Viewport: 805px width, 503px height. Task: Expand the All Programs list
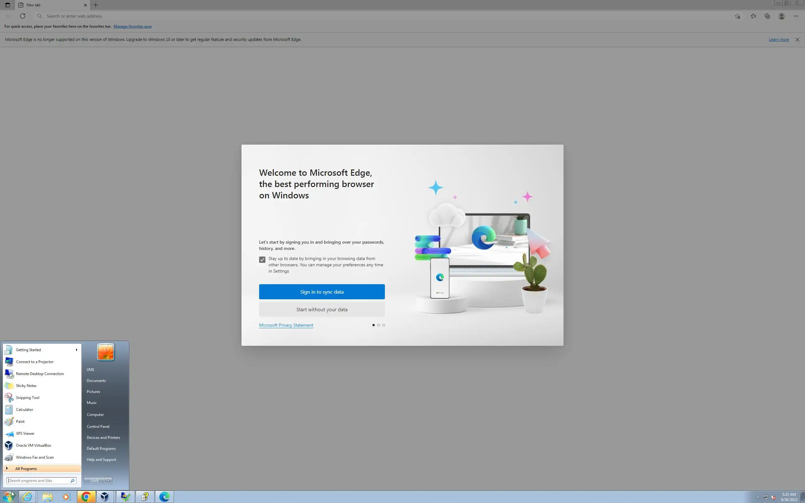(x=26, y=469)
